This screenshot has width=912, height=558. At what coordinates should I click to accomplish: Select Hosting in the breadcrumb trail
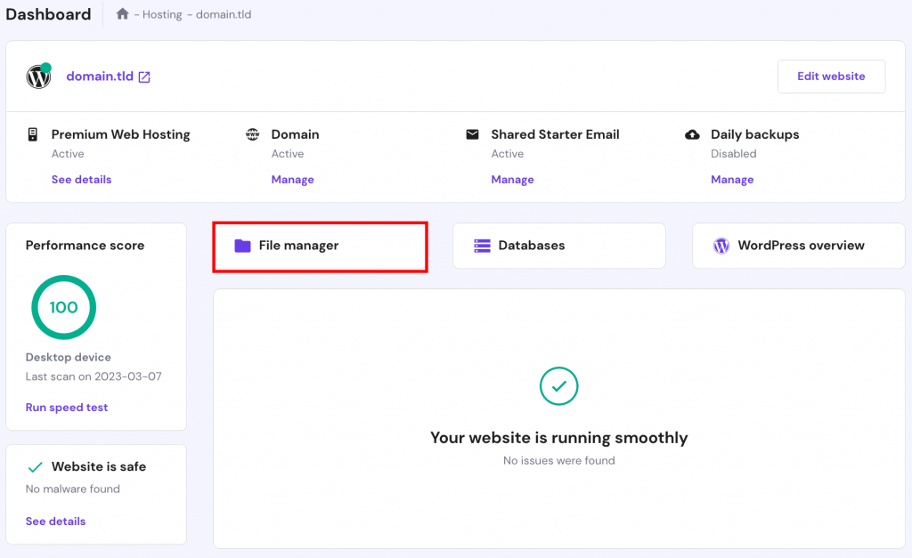(x=160, y=14)
